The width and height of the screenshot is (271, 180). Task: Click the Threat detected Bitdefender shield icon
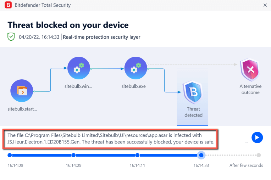tap(193, 92)
